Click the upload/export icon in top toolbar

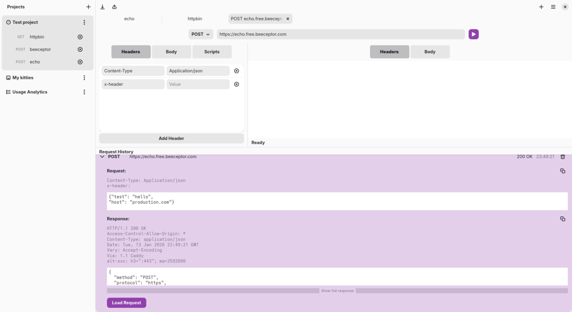pos(114,7)
